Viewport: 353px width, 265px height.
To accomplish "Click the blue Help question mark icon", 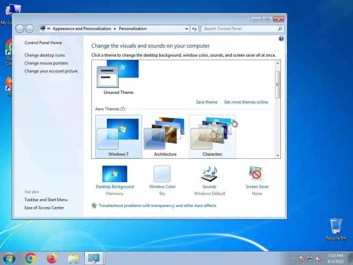I will [x=281, y=39].
